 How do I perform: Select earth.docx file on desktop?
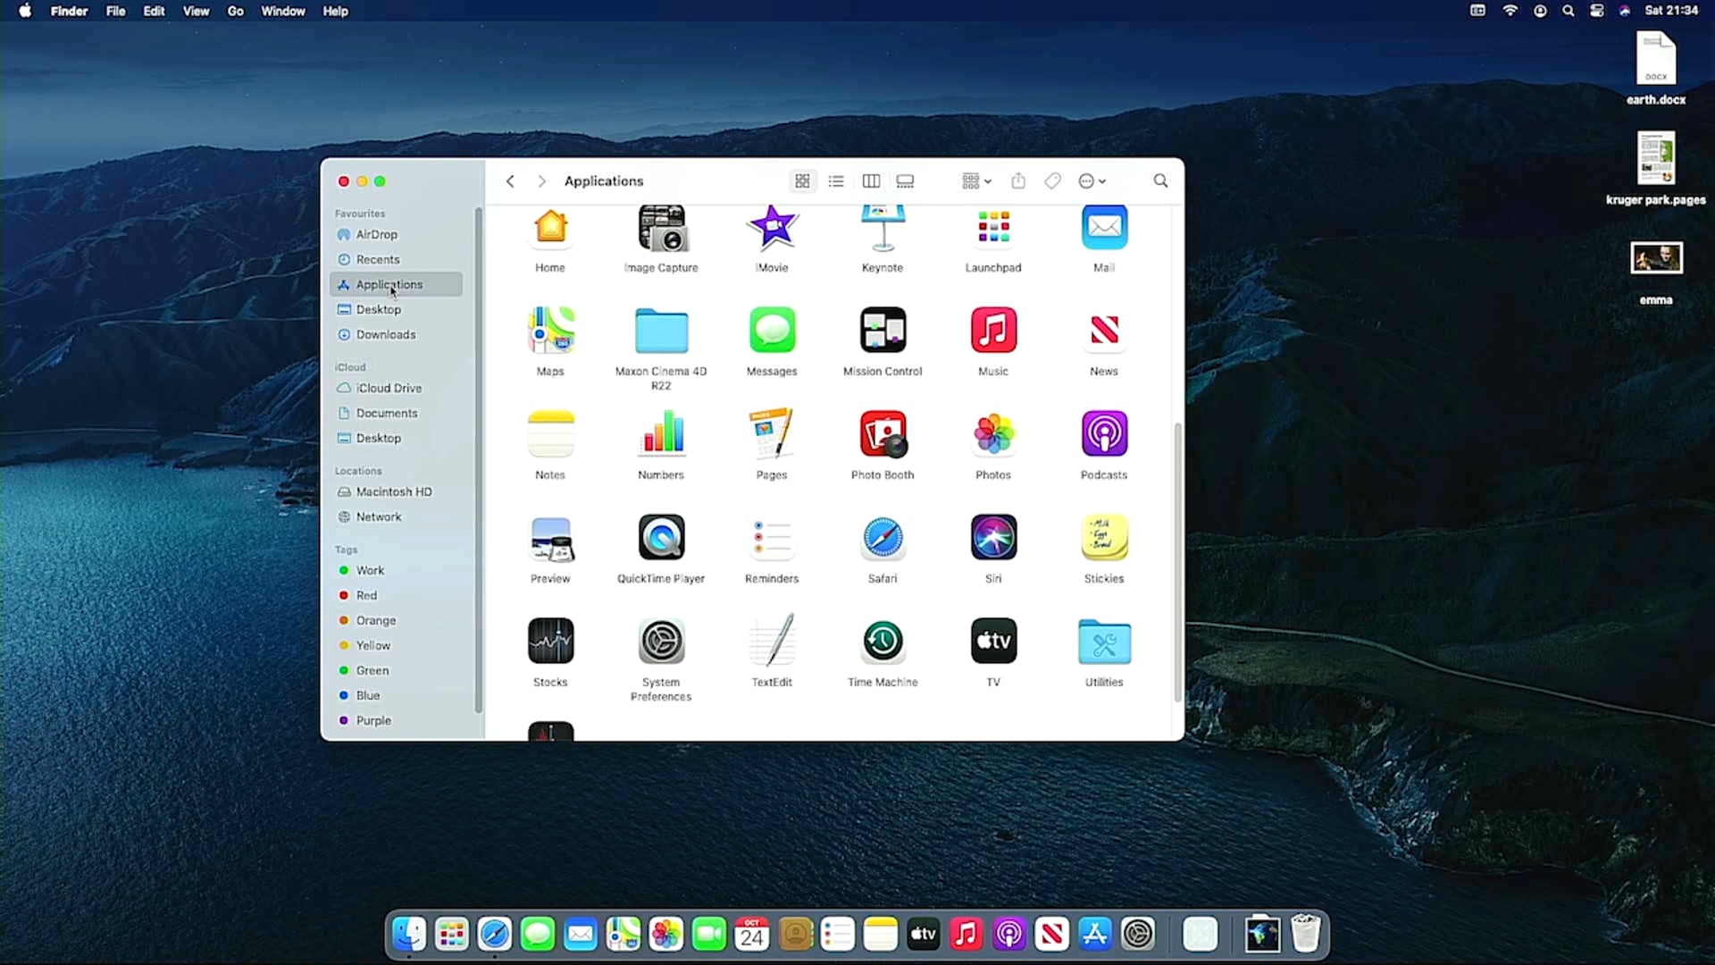tap(1655, 69)
